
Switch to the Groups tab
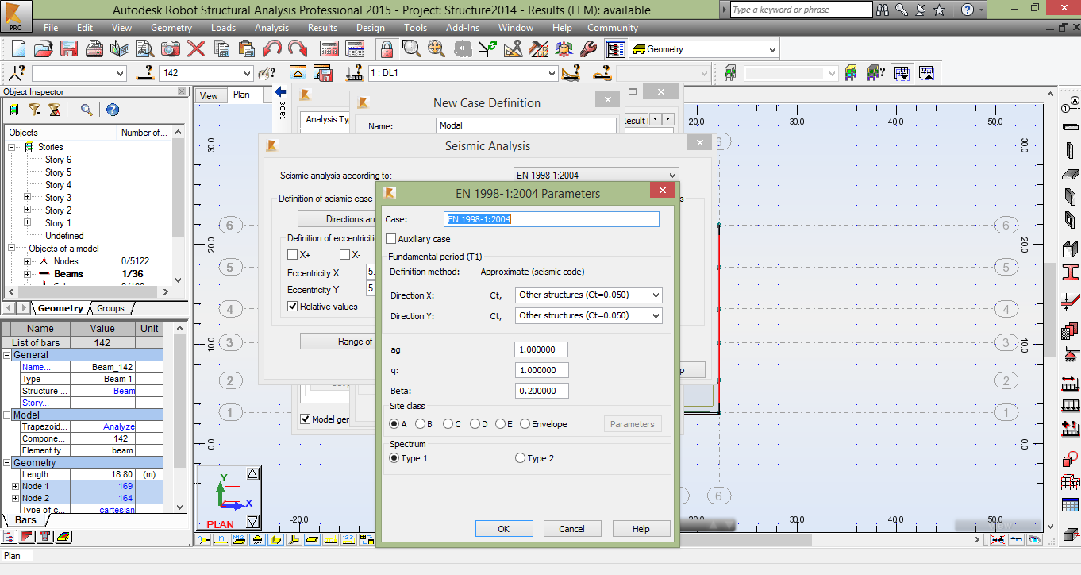(x=111, y=308)
